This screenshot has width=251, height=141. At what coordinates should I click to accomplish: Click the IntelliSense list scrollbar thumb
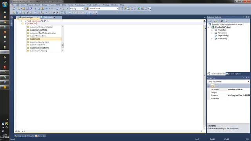point(63,45)
